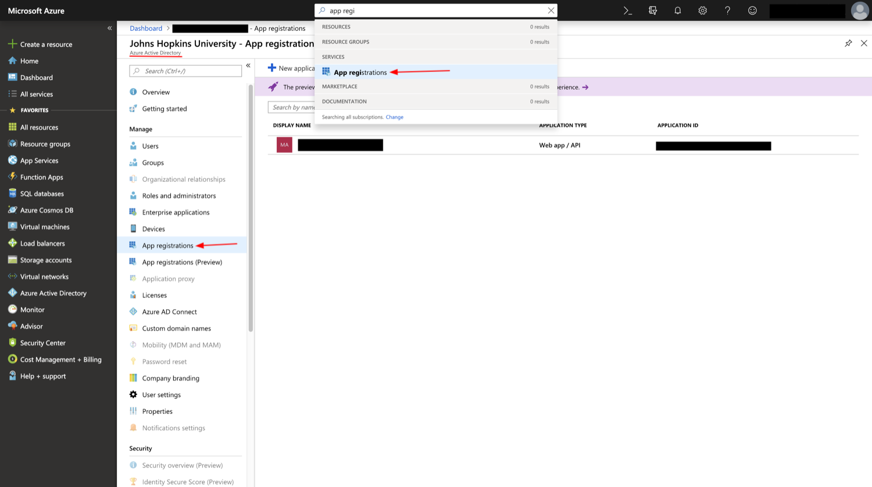Open Roles and administrators

pyautogui.click(x=178, y=196)
